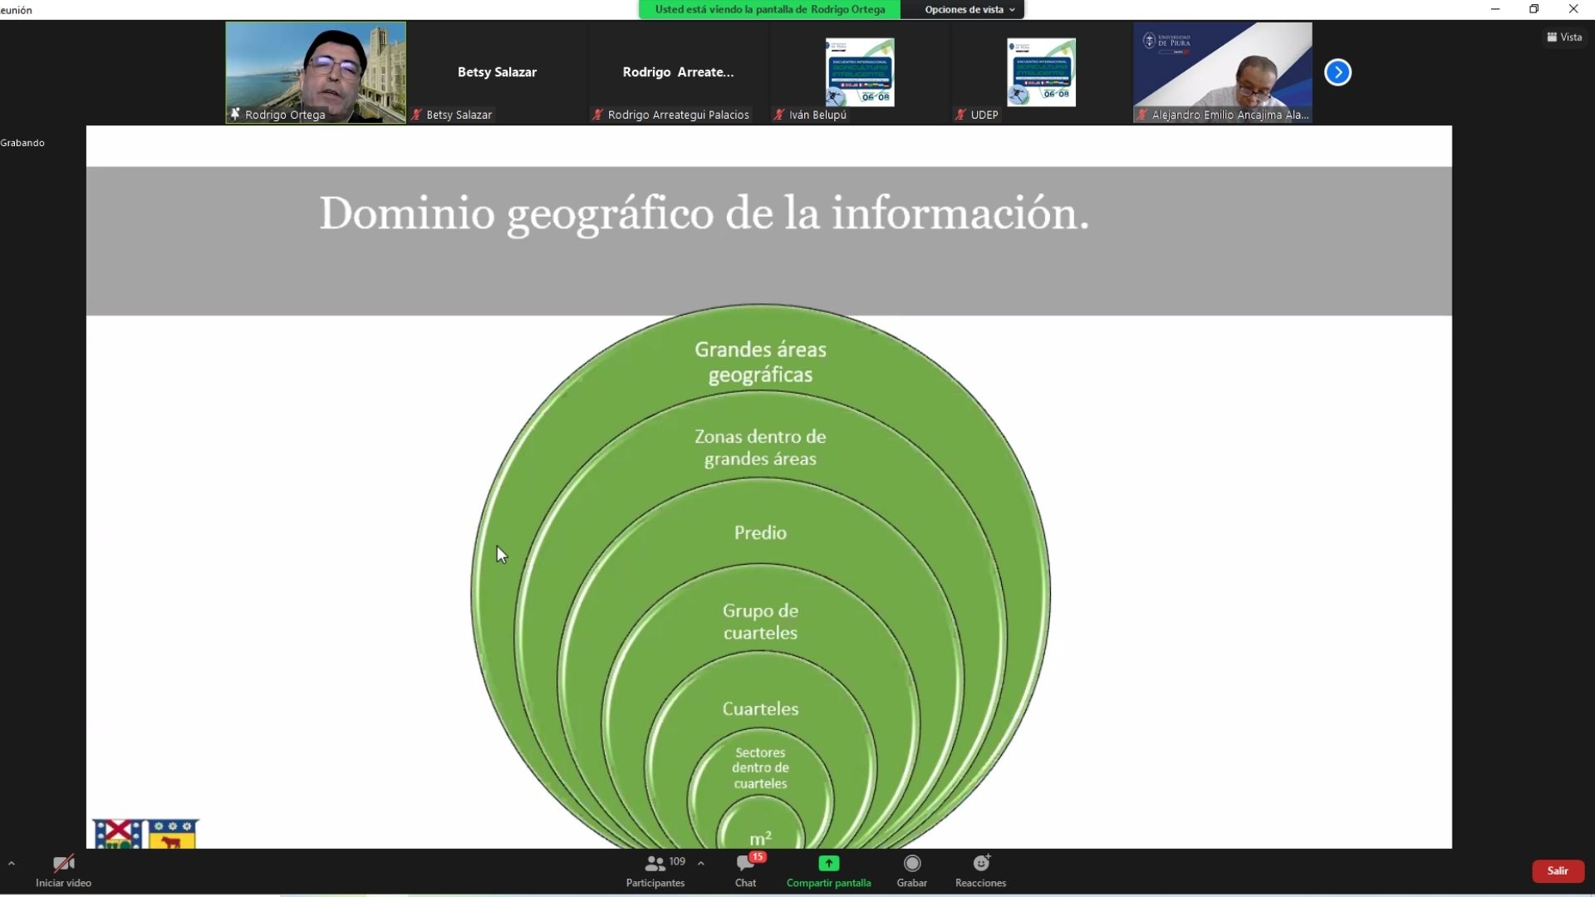Click Rodrigo Ortega's pin icon
This screenshot has width=1595, height=897.
click(x=236, y=115)
